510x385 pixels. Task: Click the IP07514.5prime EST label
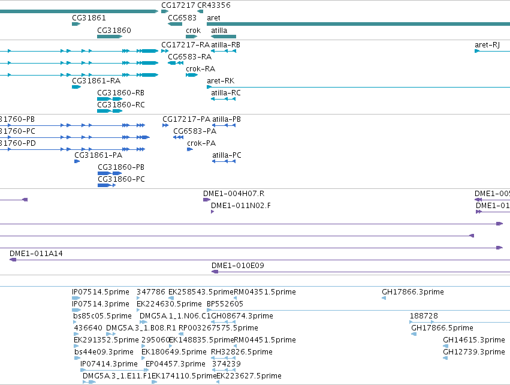(101, 292)
